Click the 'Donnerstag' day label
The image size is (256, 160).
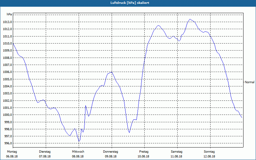click(110, 152)
